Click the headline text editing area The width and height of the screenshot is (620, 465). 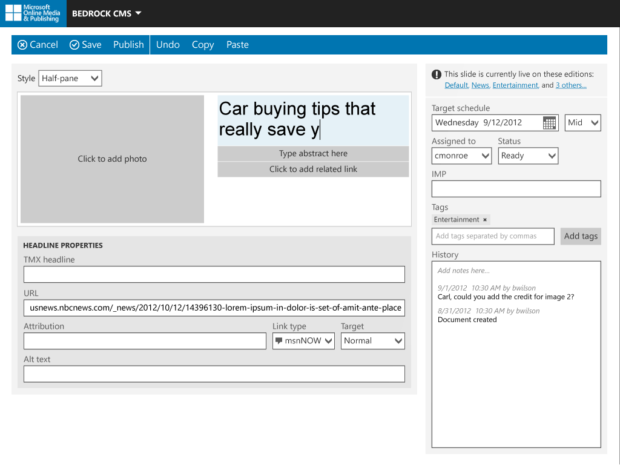(x=313, y=120)
